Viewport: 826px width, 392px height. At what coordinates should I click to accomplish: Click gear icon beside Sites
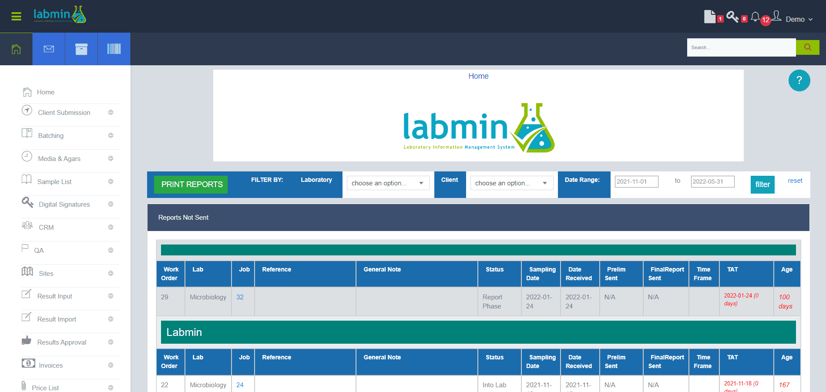(111, 273)
